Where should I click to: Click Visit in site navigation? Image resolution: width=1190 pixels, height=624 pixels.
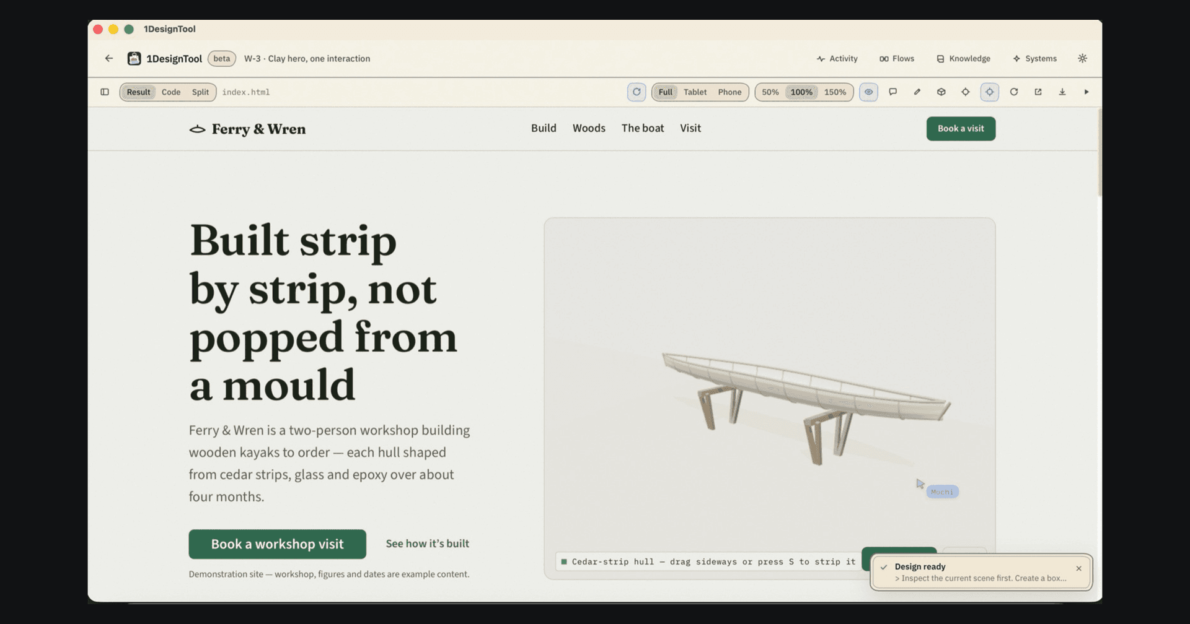point(690,128)
